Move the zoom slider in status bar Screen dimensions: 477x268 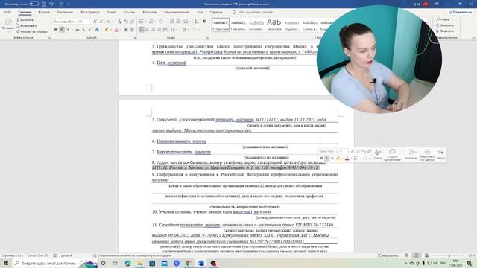pos(449,255)
